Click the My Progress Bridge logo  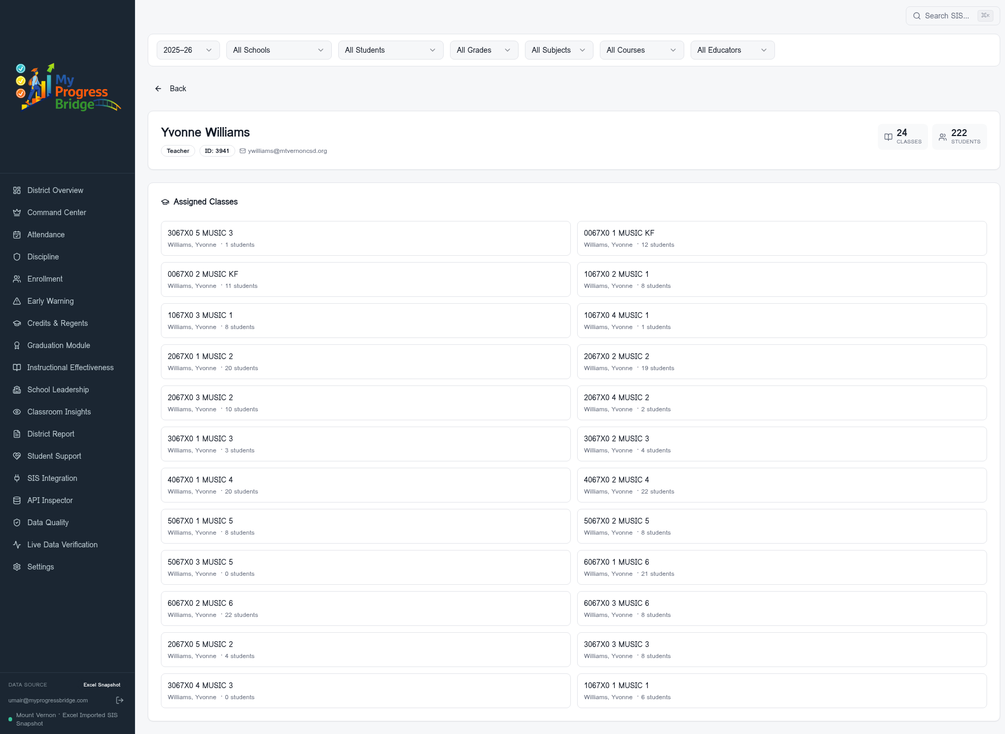tap(68, 88)
